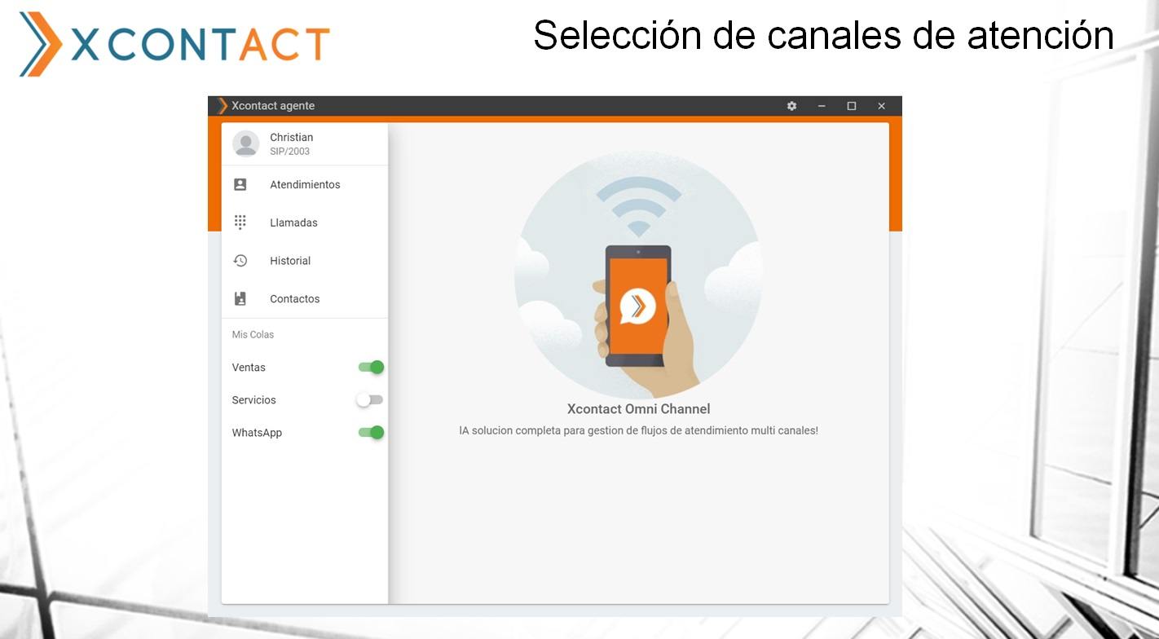The image size is (1159, 639).
Task: Disable the Ventas queue switch
Action: coord(371,367)
